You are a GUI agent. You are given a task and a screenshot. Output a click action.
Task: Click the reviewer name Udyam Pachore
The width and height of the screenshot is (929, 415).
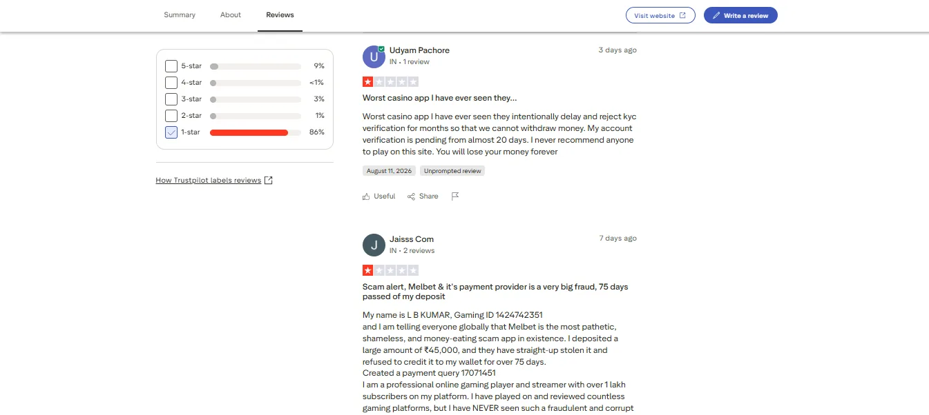tap(419, 50)
